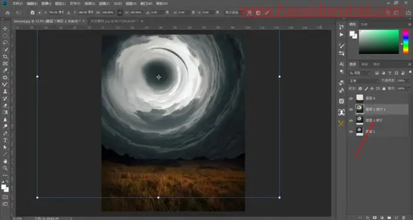Hide the 图层 1 拷贝 layer
Viewport: 413px width, 220px height.
click(351, 121)
